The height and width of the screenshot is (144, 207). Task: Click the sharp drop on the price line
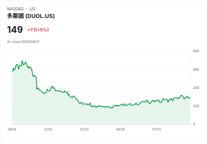click(37, 83)
